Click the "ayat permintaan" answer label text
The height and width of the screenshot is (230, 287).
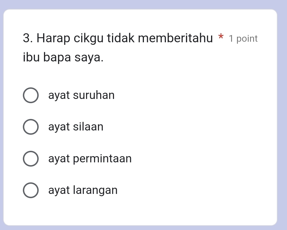tap(90, 159)
